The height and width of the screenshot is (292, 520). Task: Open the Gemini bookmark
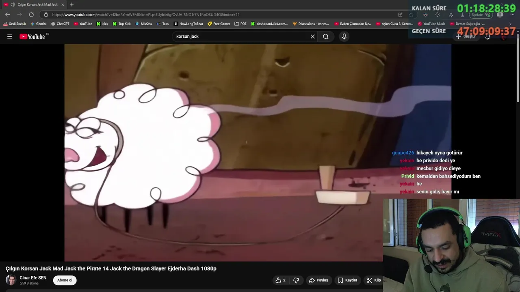[x=38, y=24]
